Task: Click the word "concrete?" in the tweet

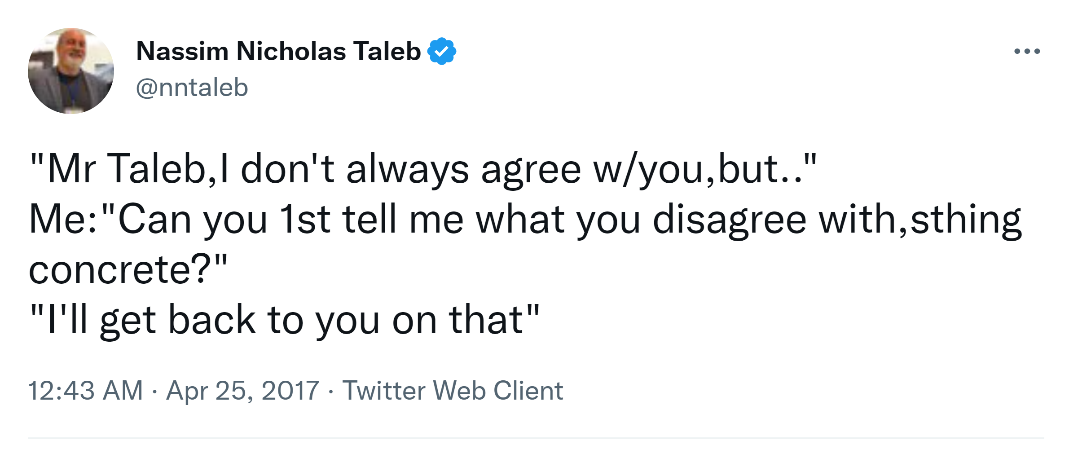Action: tap(128, 270)
